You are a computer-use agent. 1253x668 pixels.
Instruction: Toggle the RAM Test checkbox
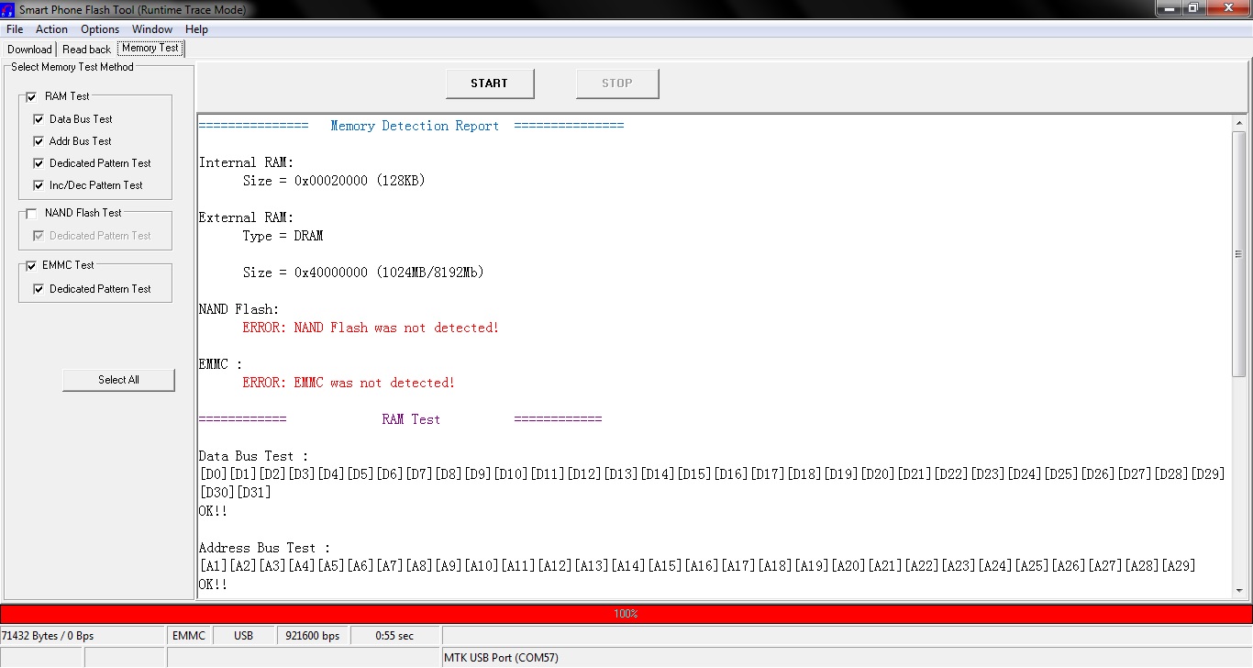click(31, 96)
